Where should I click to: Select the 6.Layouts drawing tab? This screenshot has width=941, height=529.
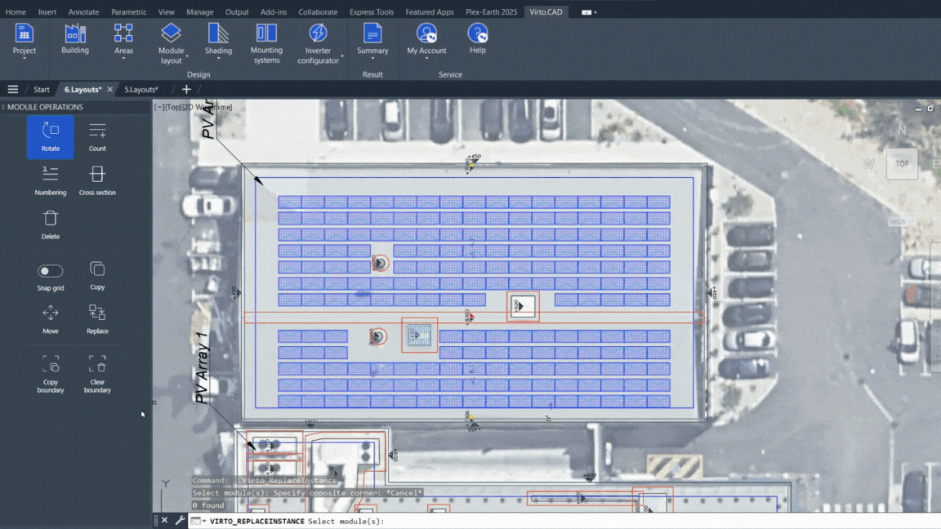coord(83,89)
